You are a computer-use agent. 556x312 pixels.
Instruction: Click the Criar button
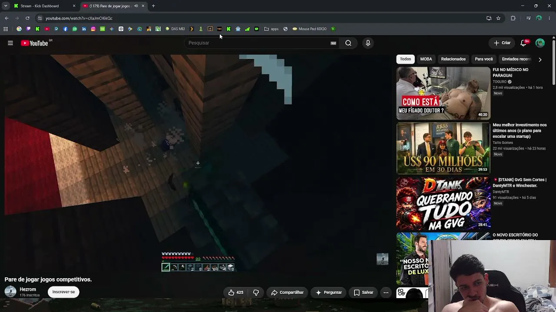point(502,43)
